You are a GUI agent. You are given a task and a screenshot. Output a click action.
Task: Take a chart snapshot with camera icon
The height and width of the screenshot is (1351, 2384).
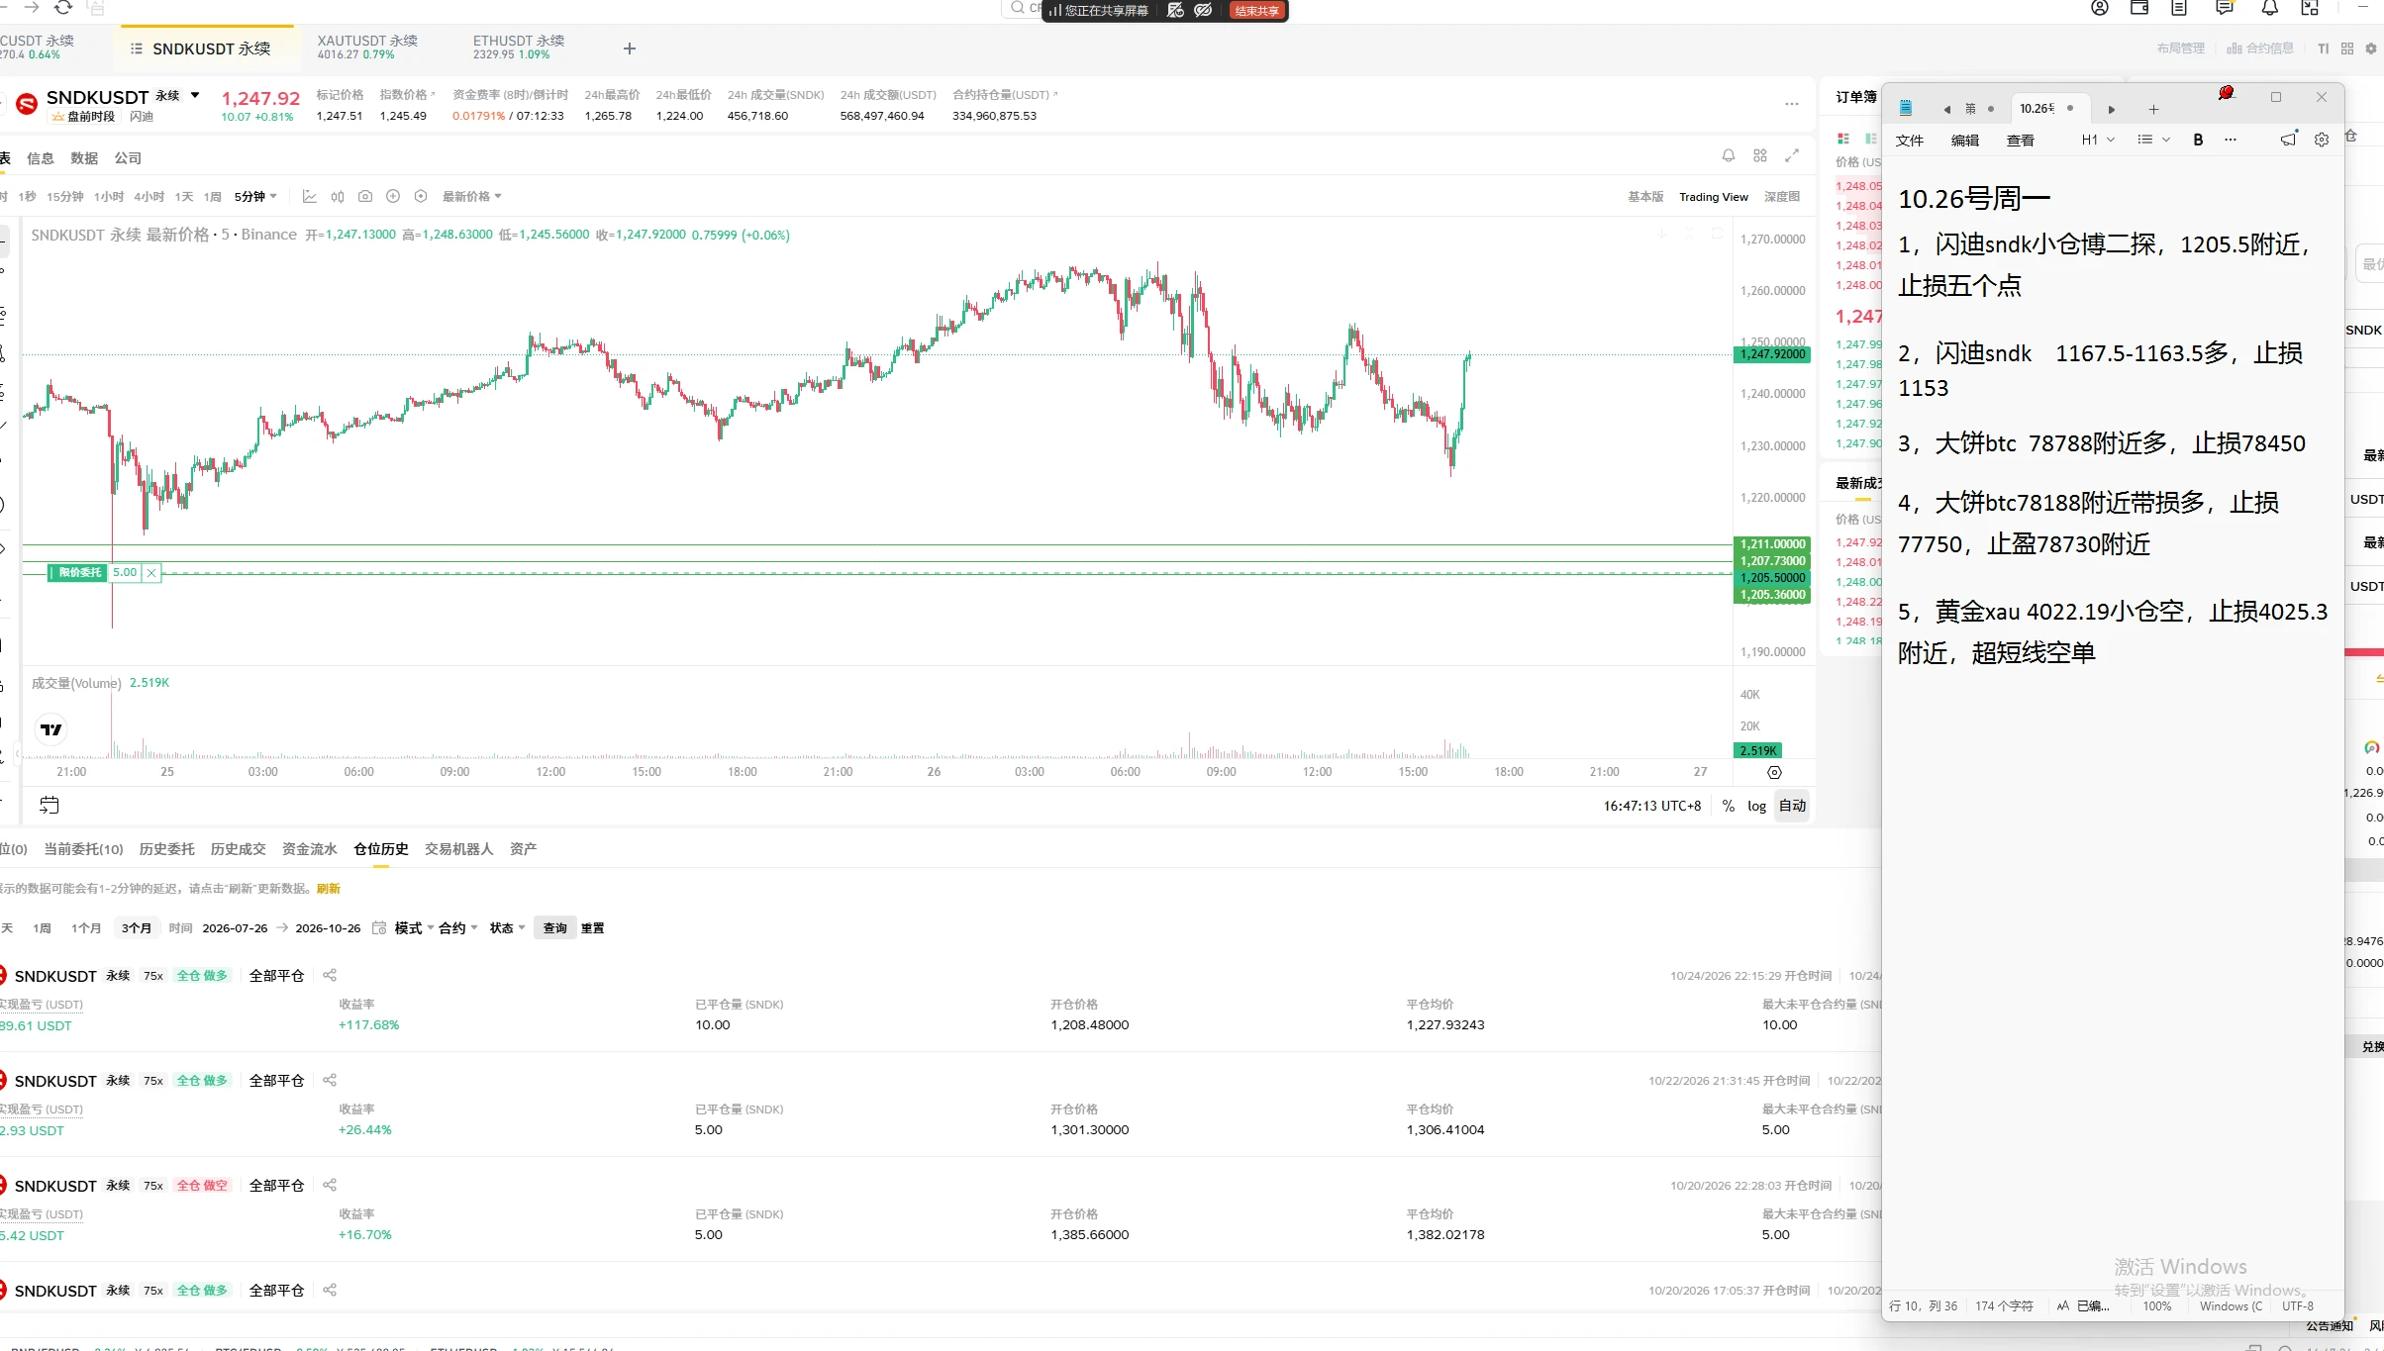tap(365, 197)
